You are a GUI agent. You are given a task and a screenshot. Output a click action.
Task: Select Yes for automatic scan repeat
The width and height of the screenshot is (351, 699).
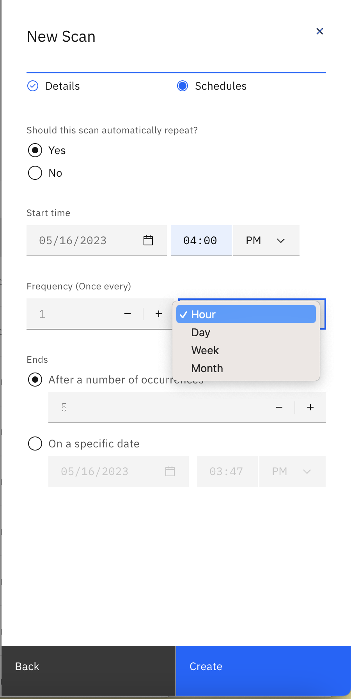click(x=35, y=150)
